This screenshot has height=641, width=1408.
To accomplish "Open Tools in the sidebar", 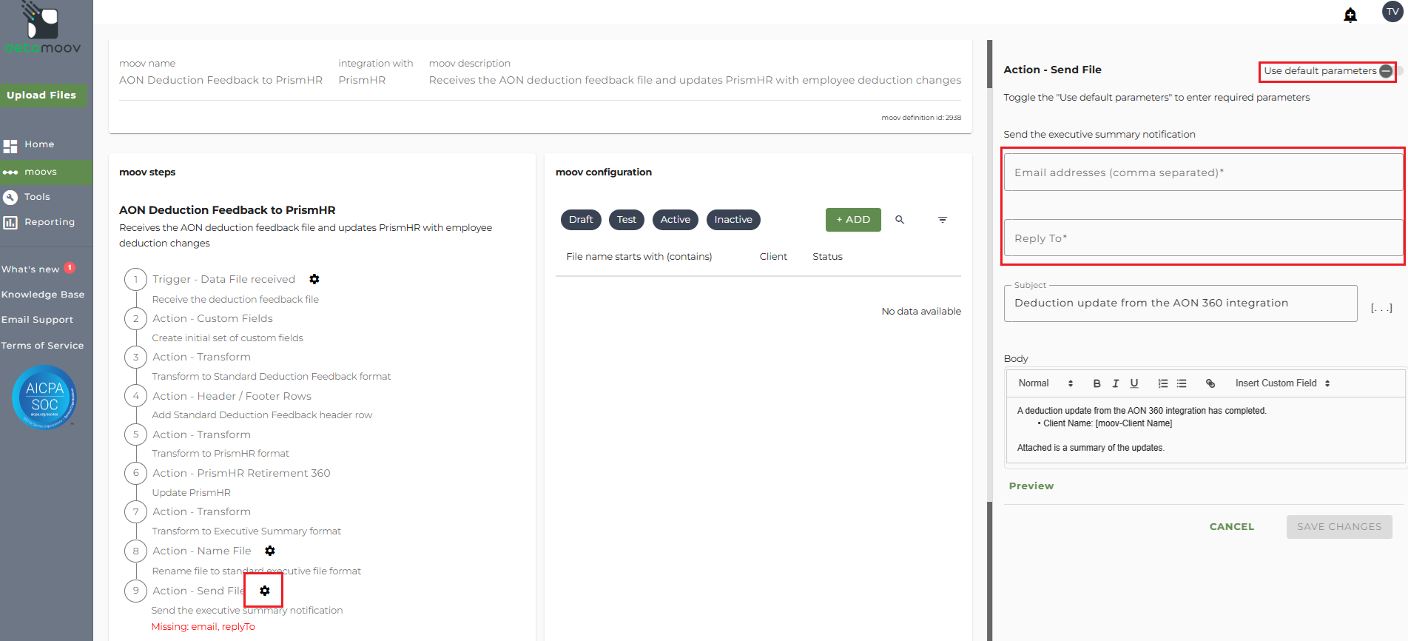I will coord(37,197).
